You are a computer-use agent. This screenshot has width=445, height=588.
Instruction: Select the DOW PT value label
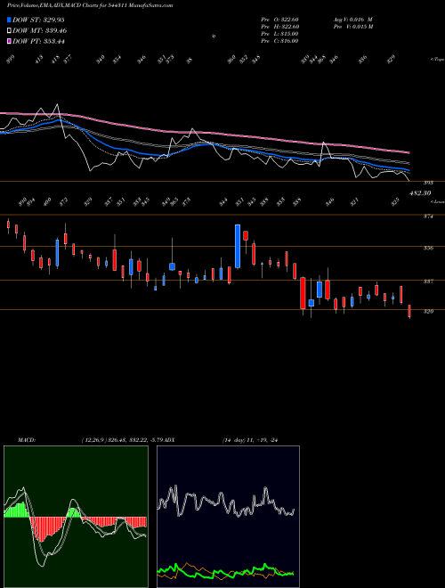[38, 41]
